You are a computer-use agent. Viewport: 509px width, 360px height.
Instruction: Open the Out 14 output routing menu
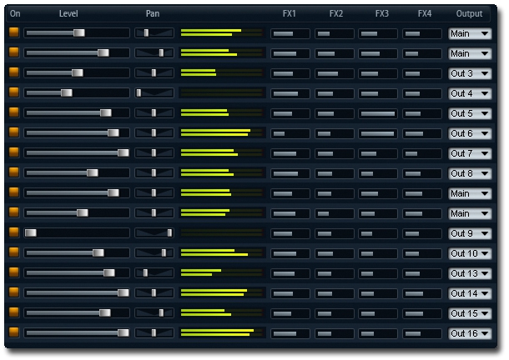[x=470, y=293]
